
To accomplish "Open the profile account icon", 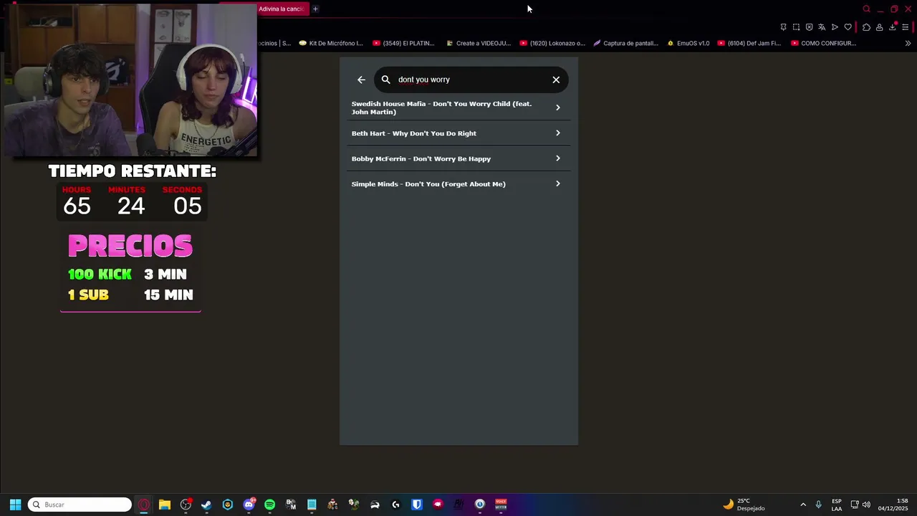I will [x=879, y=27].
